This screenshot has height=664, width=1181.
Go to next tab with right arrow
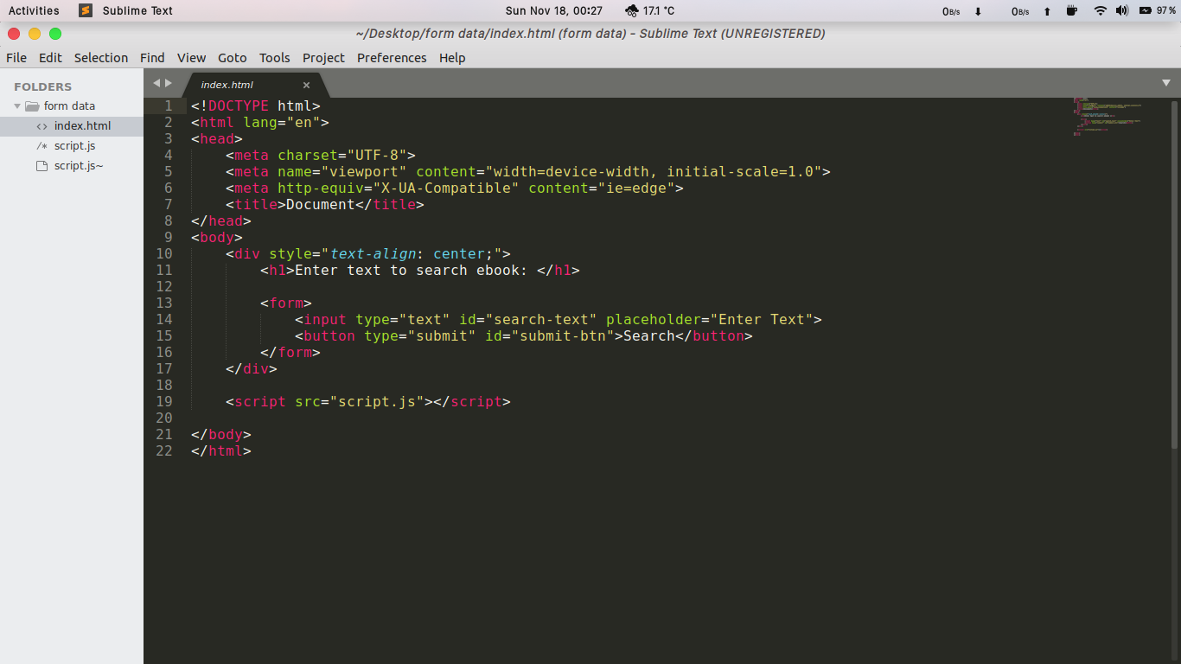pyautogui.click(x=169, y=83)
